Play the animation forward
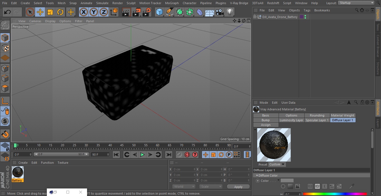This screenshot has height=196, width=381. 142,155
